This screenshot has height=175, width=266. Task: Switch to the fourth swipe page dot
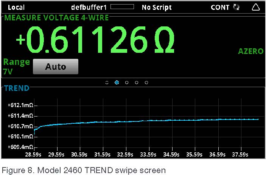(x=137, y=82)
